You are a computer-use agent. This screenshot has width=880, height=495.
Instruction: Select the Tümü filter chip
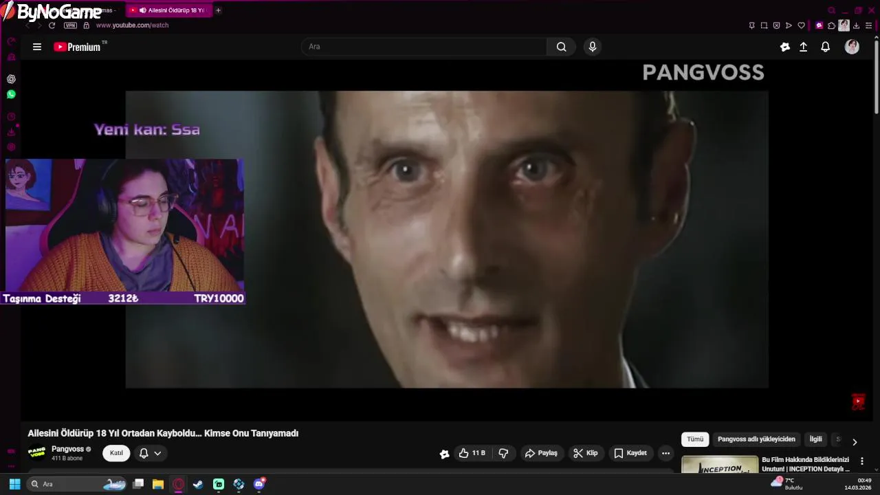[695, 439]
